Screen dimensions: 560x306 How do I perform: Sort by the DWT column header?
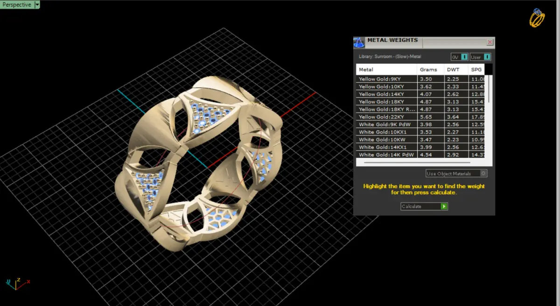456,70
